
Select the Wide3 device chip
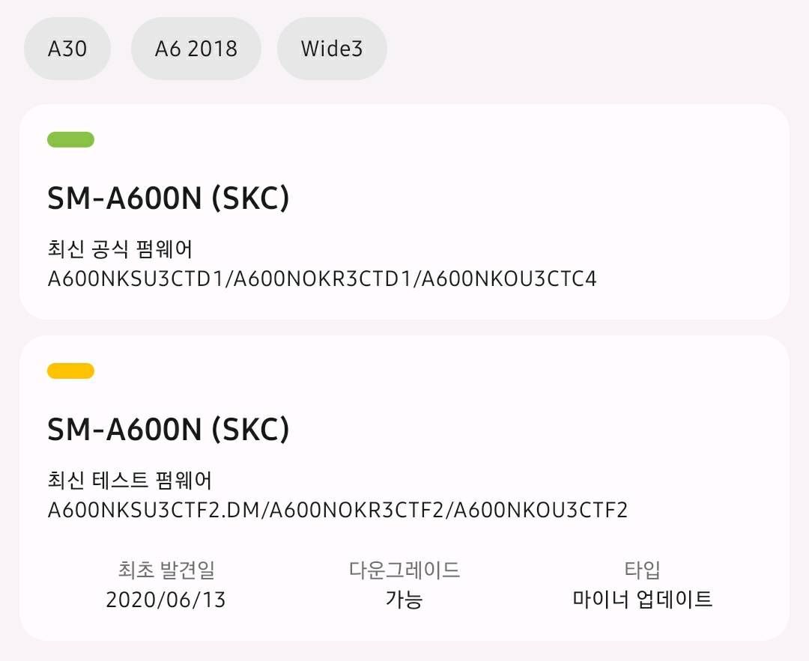(331, 48)
